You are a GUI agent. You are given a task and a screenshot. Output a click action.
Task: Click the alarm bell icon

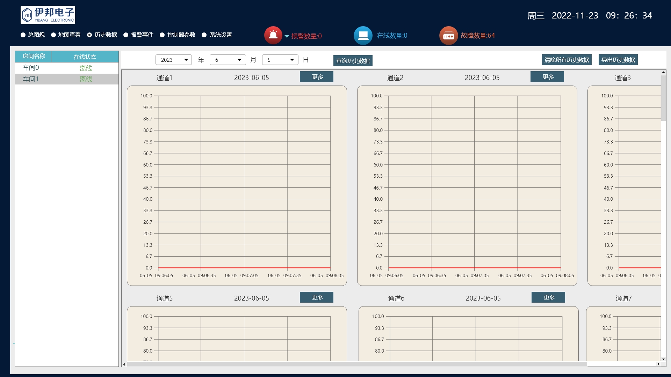(274, 35)
